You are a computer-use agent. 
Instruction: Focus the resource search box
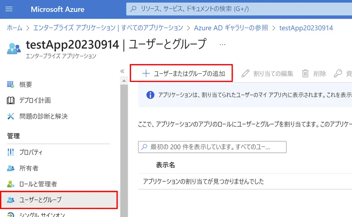tap(239, 9)
